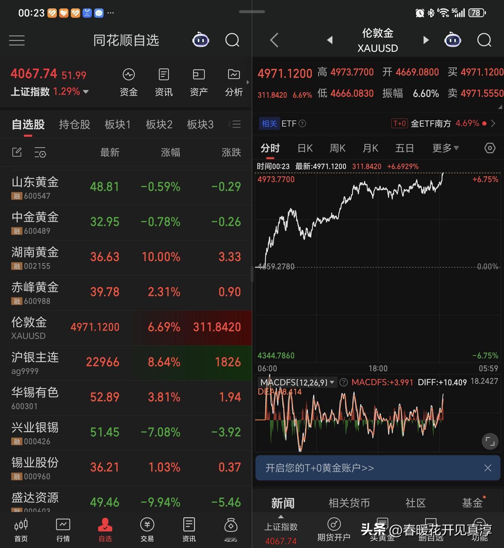This screenshot has height=548, width=504.
Task: Go back from the 伦敦金 page
Action: [x=274, y=40]
